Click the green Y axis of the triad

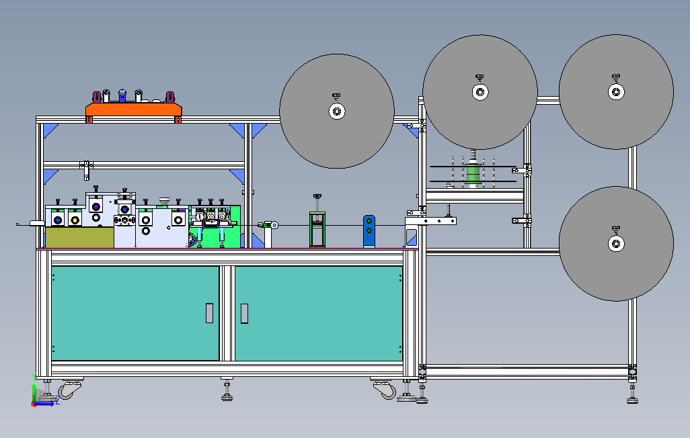click(34, 393)
